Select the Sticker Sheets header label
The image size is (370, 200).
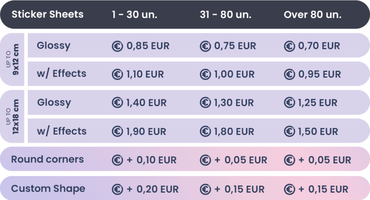click(47, 15)
